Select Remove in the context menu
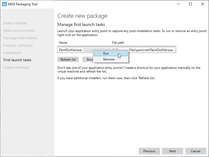 coord(109,59)
